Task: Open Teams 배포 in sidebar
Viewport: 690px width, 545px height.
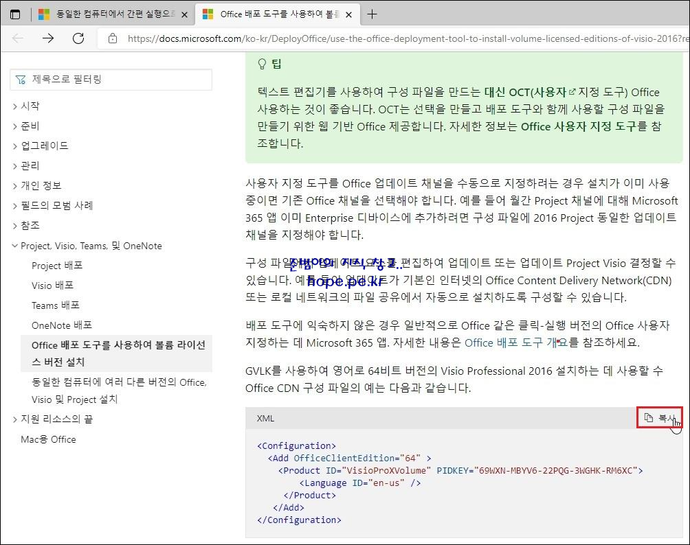Action: pyautogui.click(x=56, y=305)
